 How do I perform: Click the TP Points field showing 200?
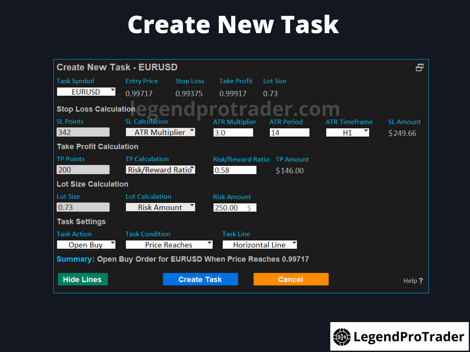pyautogui.click(x=83, y=170)
